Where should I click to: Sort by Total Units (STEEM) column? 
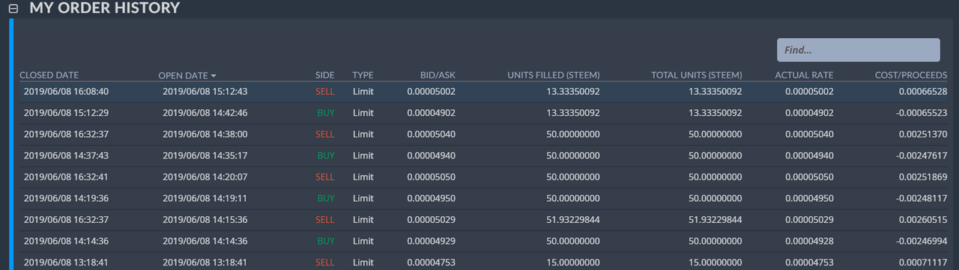[x=697, y=76]
